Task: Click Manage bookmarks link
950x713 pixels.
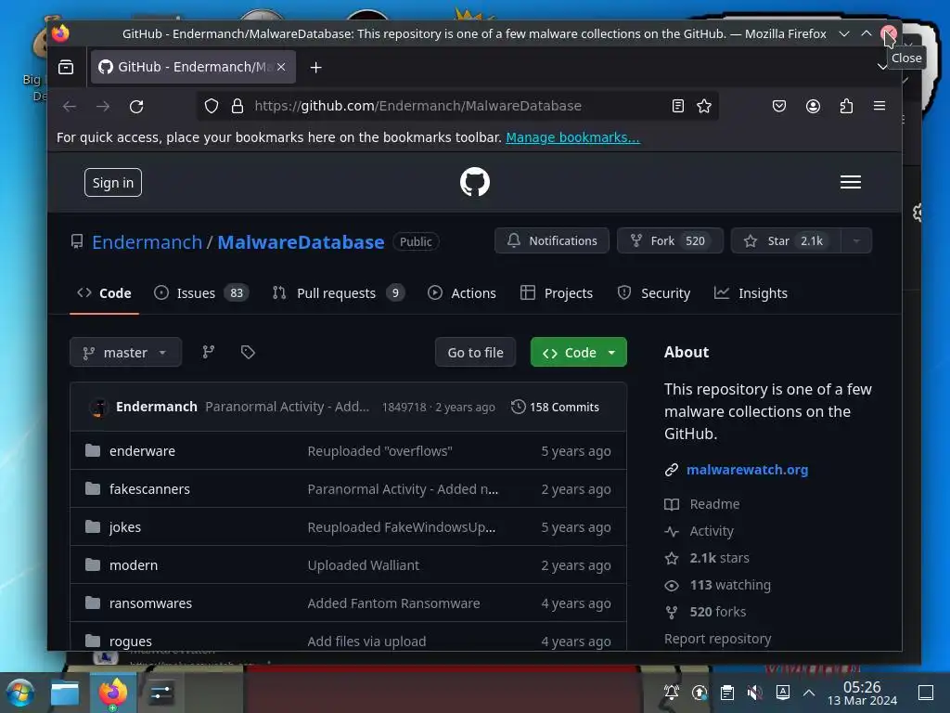Action: click(x=572, y=137)
